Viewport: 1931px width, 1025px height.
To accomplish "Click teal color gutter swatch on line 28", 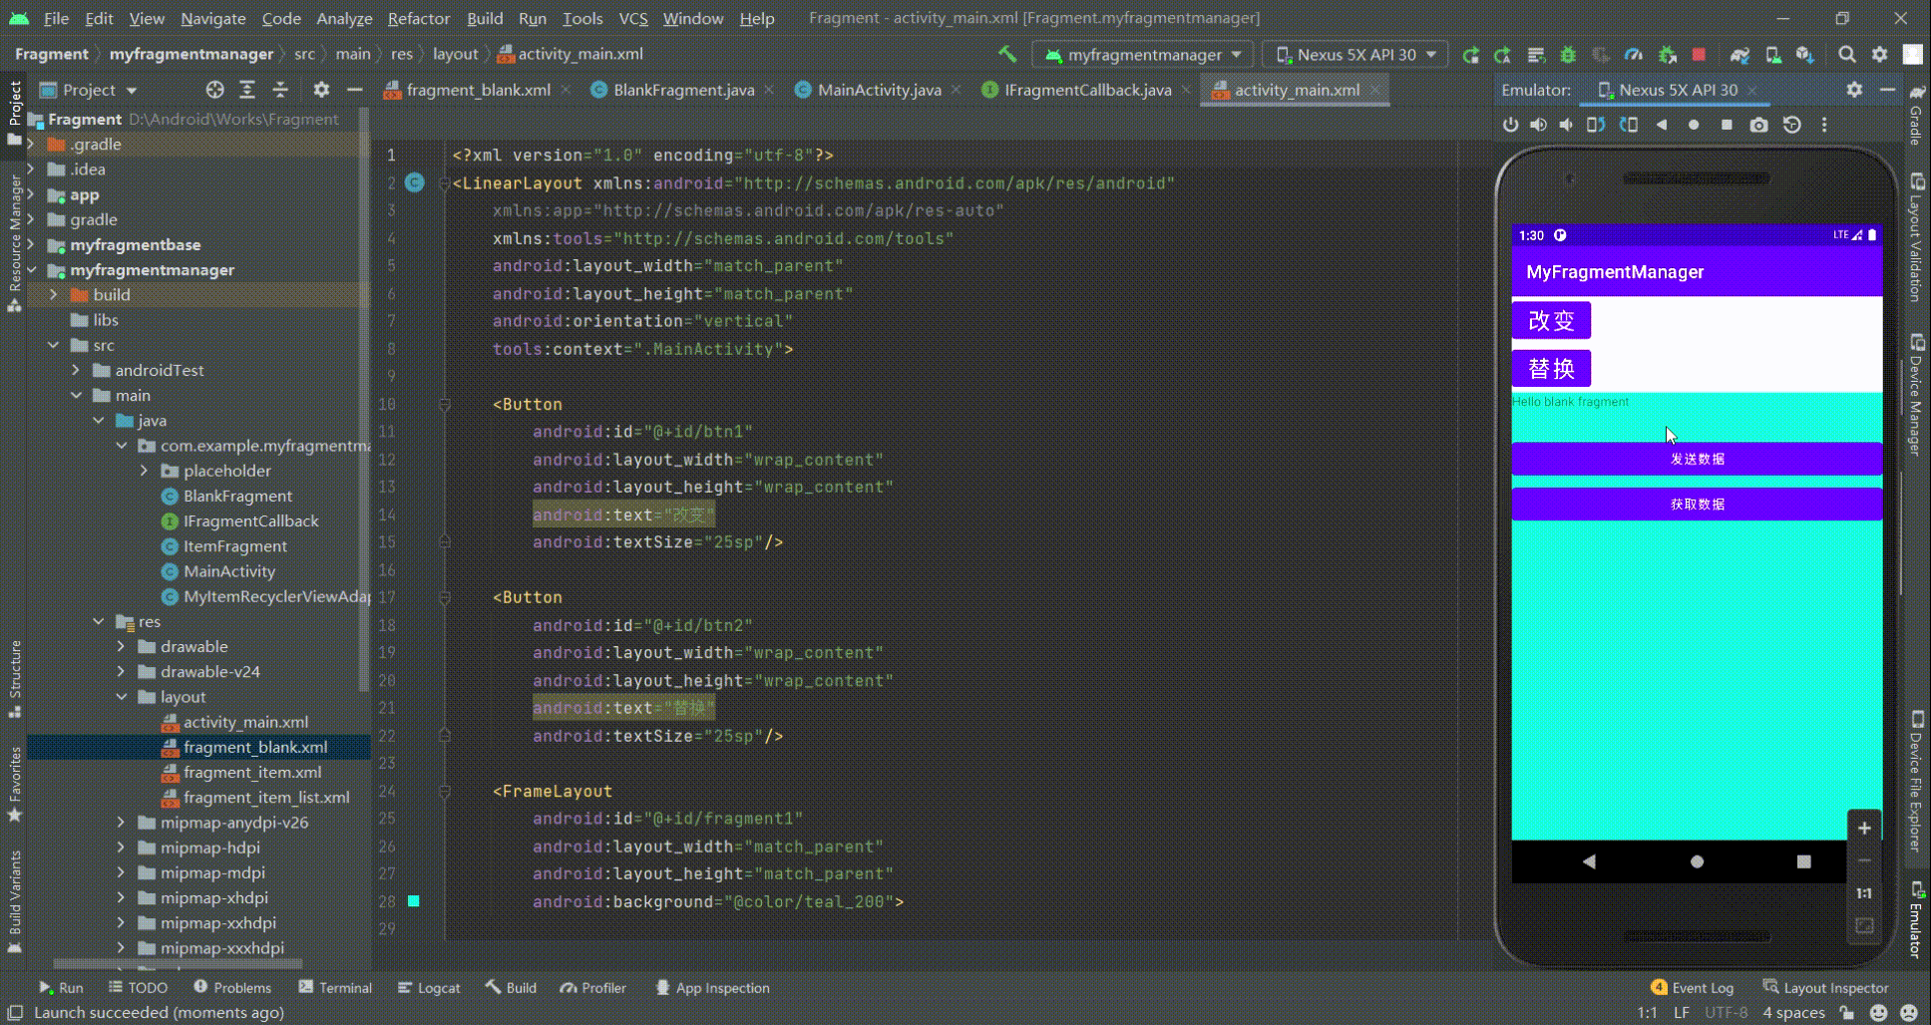I will [x=414, y=901].
